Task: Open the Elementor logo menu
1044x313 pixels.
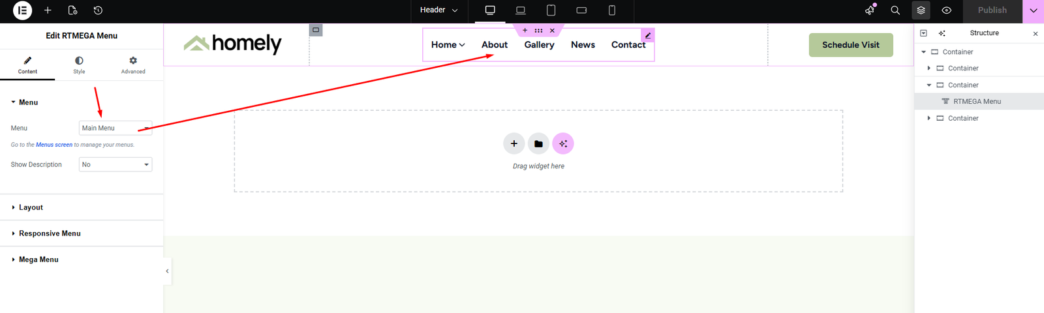Action: (x=22, y=10)
